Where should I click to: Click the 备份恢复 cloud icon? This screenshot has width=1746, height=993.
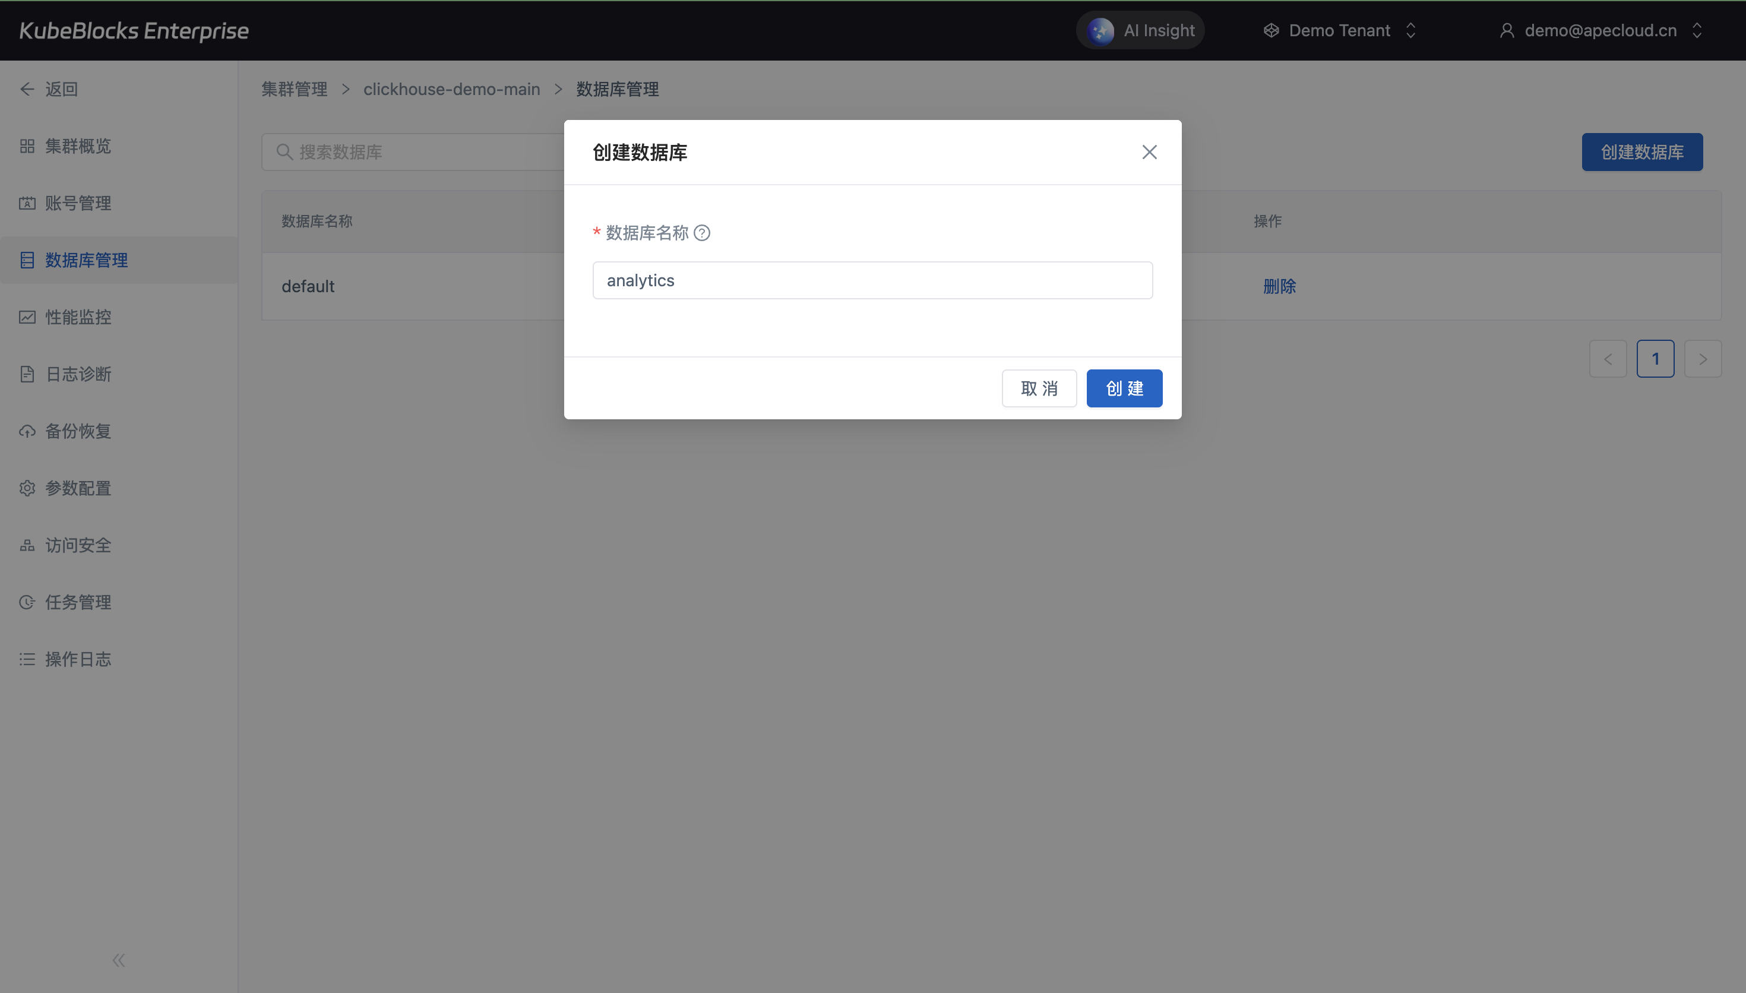tap(27, 431)
